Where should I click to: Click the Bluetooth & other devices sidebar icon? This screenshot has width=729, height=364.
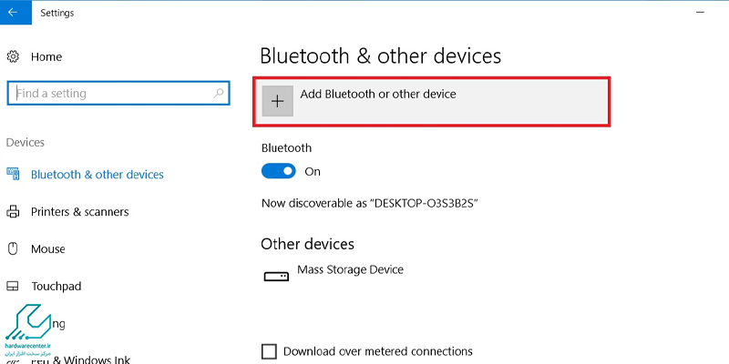point(13,174)
